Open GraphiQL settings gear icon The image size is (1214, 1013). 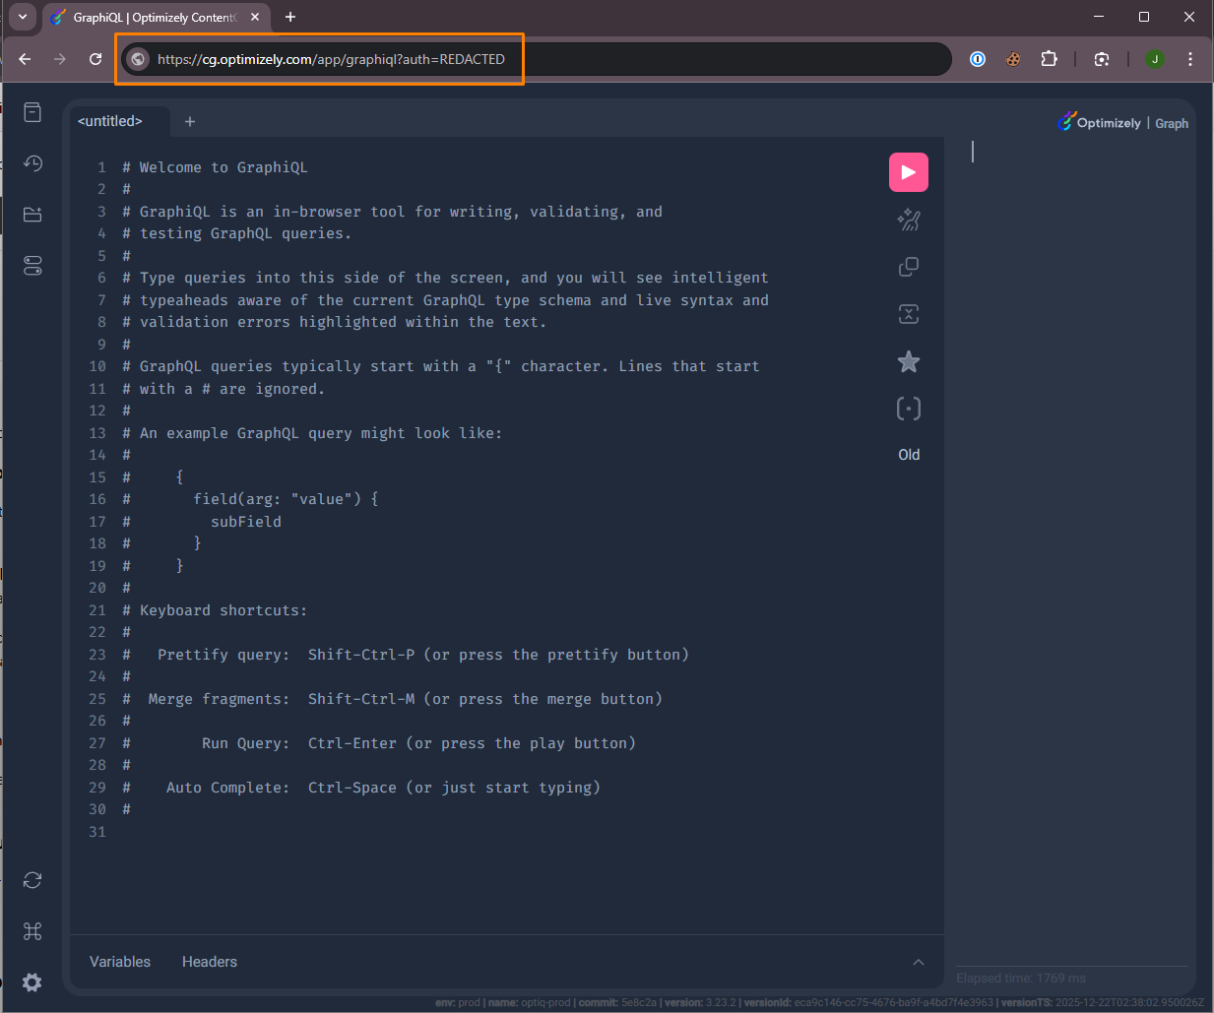32,982
